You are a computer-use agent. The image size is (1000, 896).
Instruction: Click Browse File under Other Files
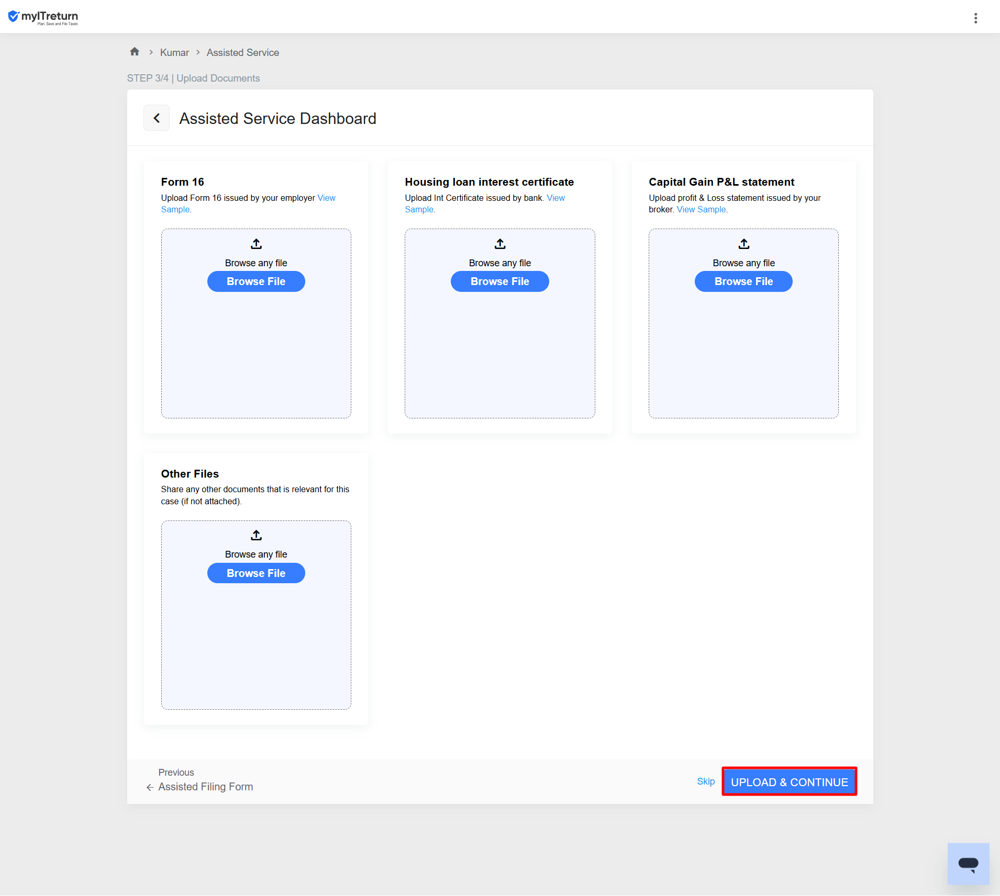click(256, 573)
